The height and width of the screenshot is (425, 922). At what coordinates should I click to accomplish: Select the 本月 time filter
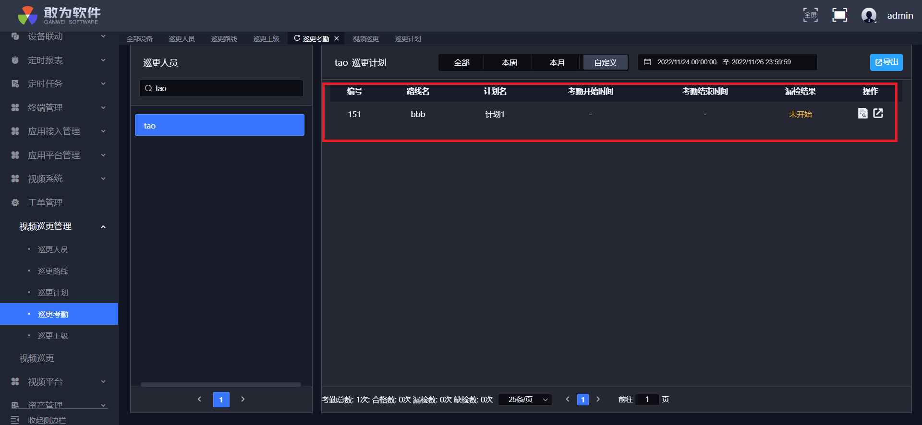pyautogui.click(x=557, y=62)
